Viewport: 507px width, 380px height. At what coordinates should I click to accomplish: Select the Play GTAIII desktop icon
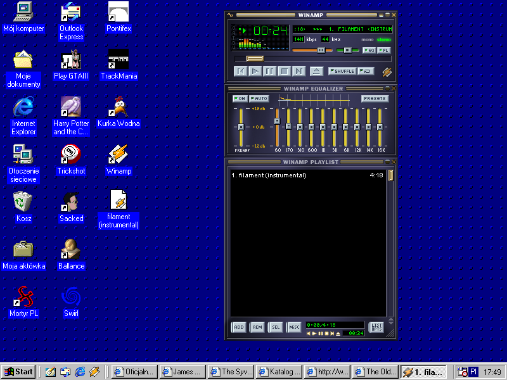71,65
